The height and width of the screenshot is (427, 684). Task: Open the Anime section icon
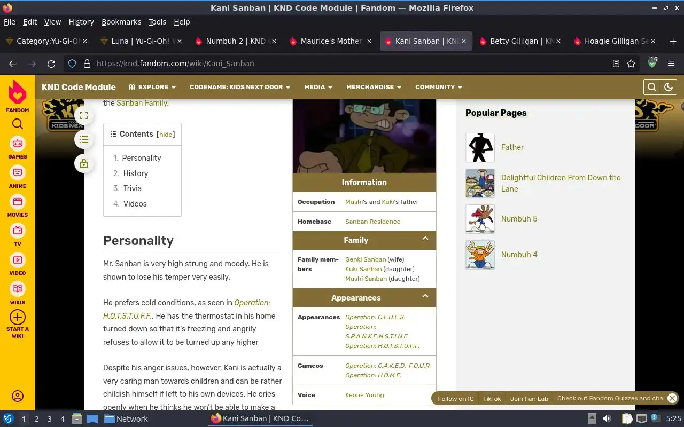point(18,173)
